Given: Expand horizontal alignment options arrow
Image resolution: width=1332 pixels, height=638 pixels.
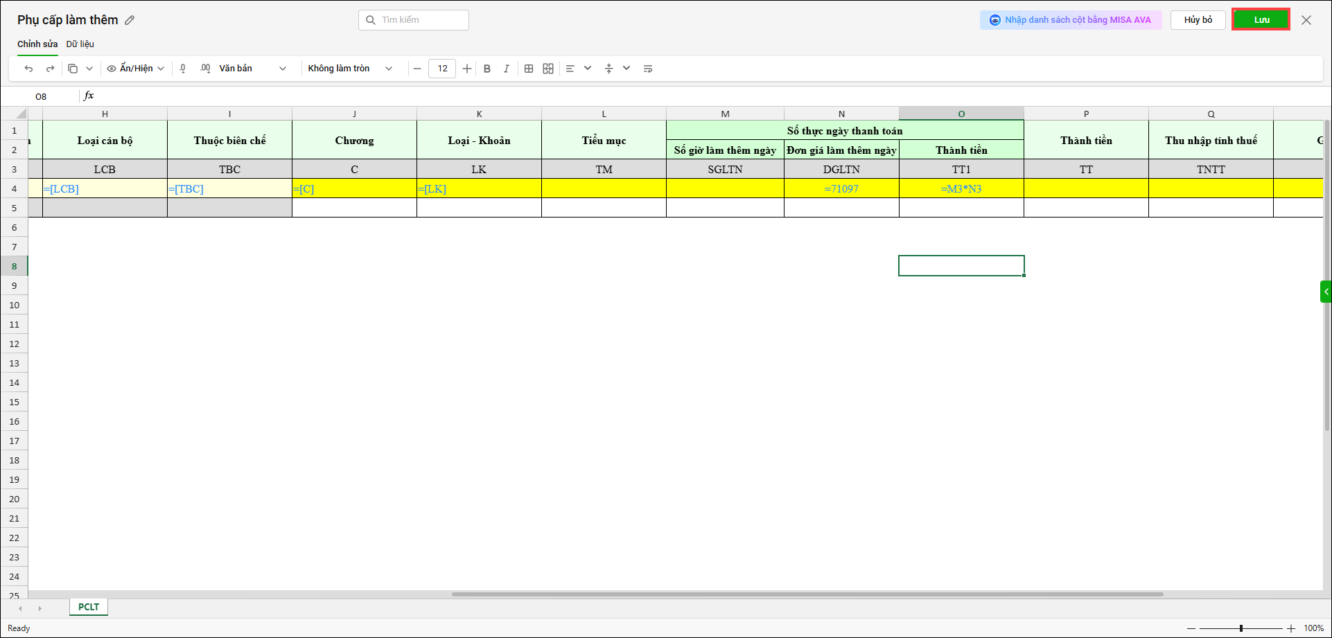Looking at the screenshot, I should pyautogui.click(x=588, y=69).
